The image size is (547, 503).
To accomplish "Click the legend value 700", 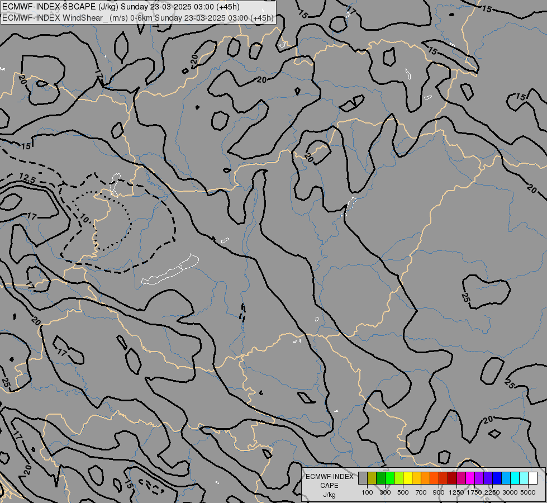I will (x=421, y=492).
